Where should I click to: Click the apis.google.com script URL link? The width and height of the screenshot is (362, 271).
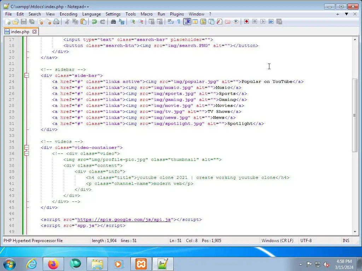tap(124, 219)
